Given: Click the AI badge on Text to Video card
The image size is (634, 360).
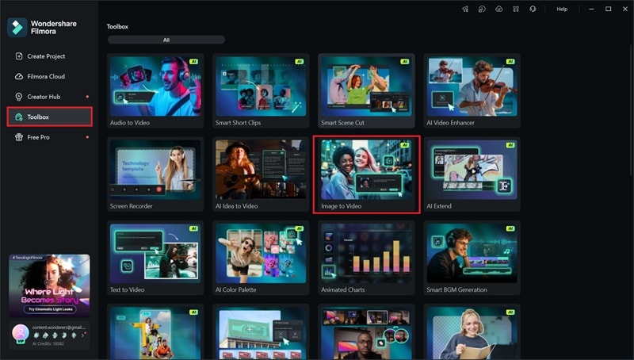Looking at the screenshot, I should [x=193, y=228].
